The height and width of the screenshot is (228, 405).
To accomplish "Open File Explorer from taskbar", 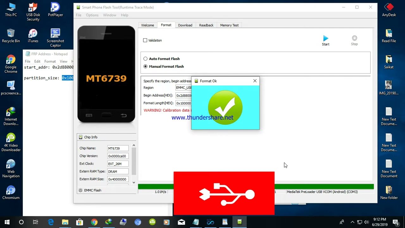I will click(65, 222).
